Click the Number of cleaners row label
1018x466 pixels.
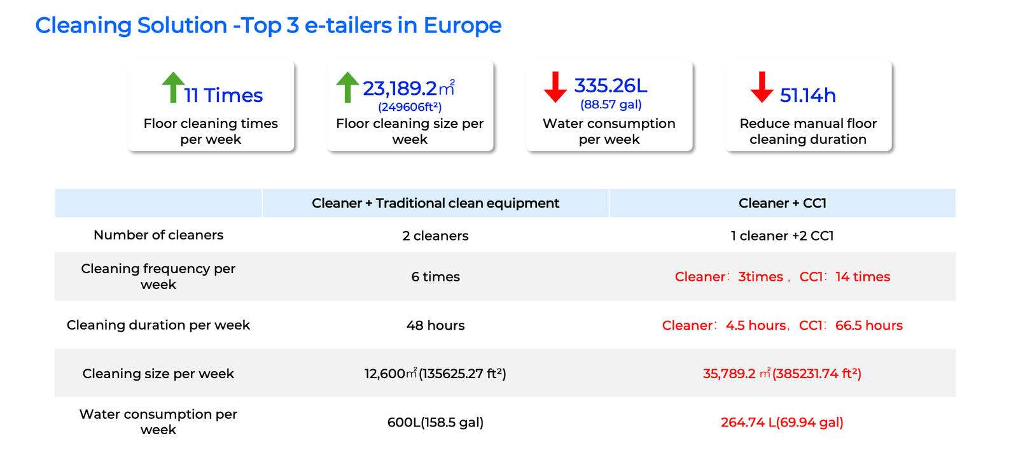tap(158, 235)
